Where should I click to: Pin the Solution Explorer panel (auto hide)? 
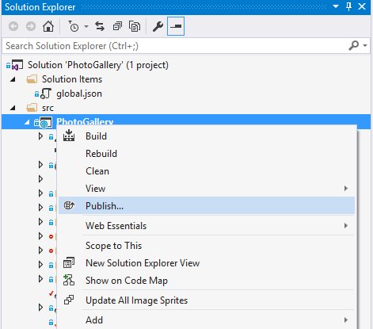348,6
